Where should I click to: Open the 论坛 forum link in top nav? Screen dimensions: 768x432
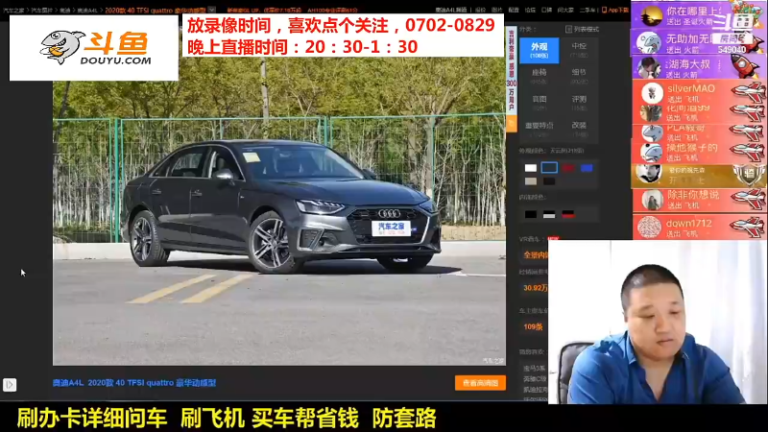[530, 10]
